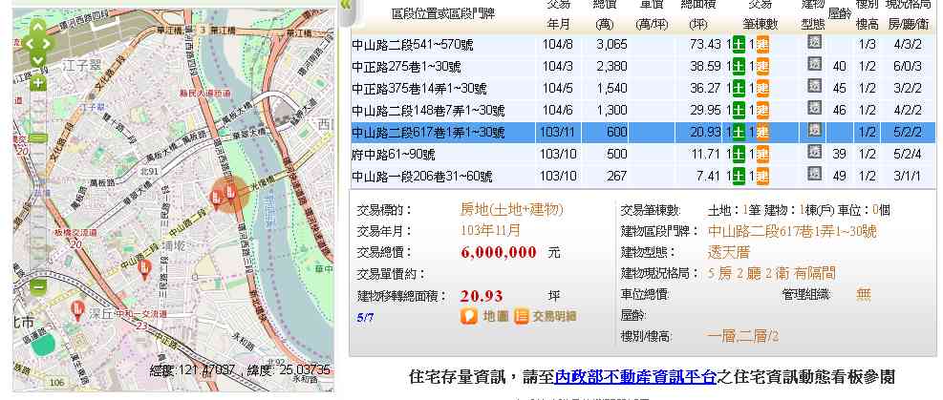Select the row 中正路375巷14弄1~30號
Viewport: 943px width, 400px height.
(x=643, y=88)
